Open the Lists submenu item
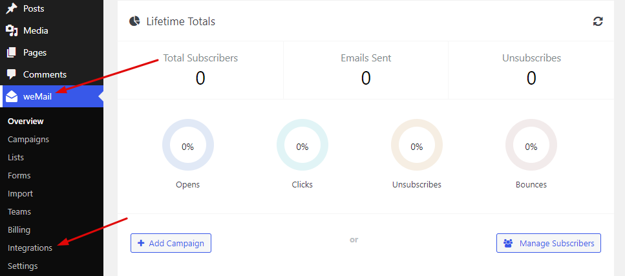Screen dimensions: 625x276 16,157
